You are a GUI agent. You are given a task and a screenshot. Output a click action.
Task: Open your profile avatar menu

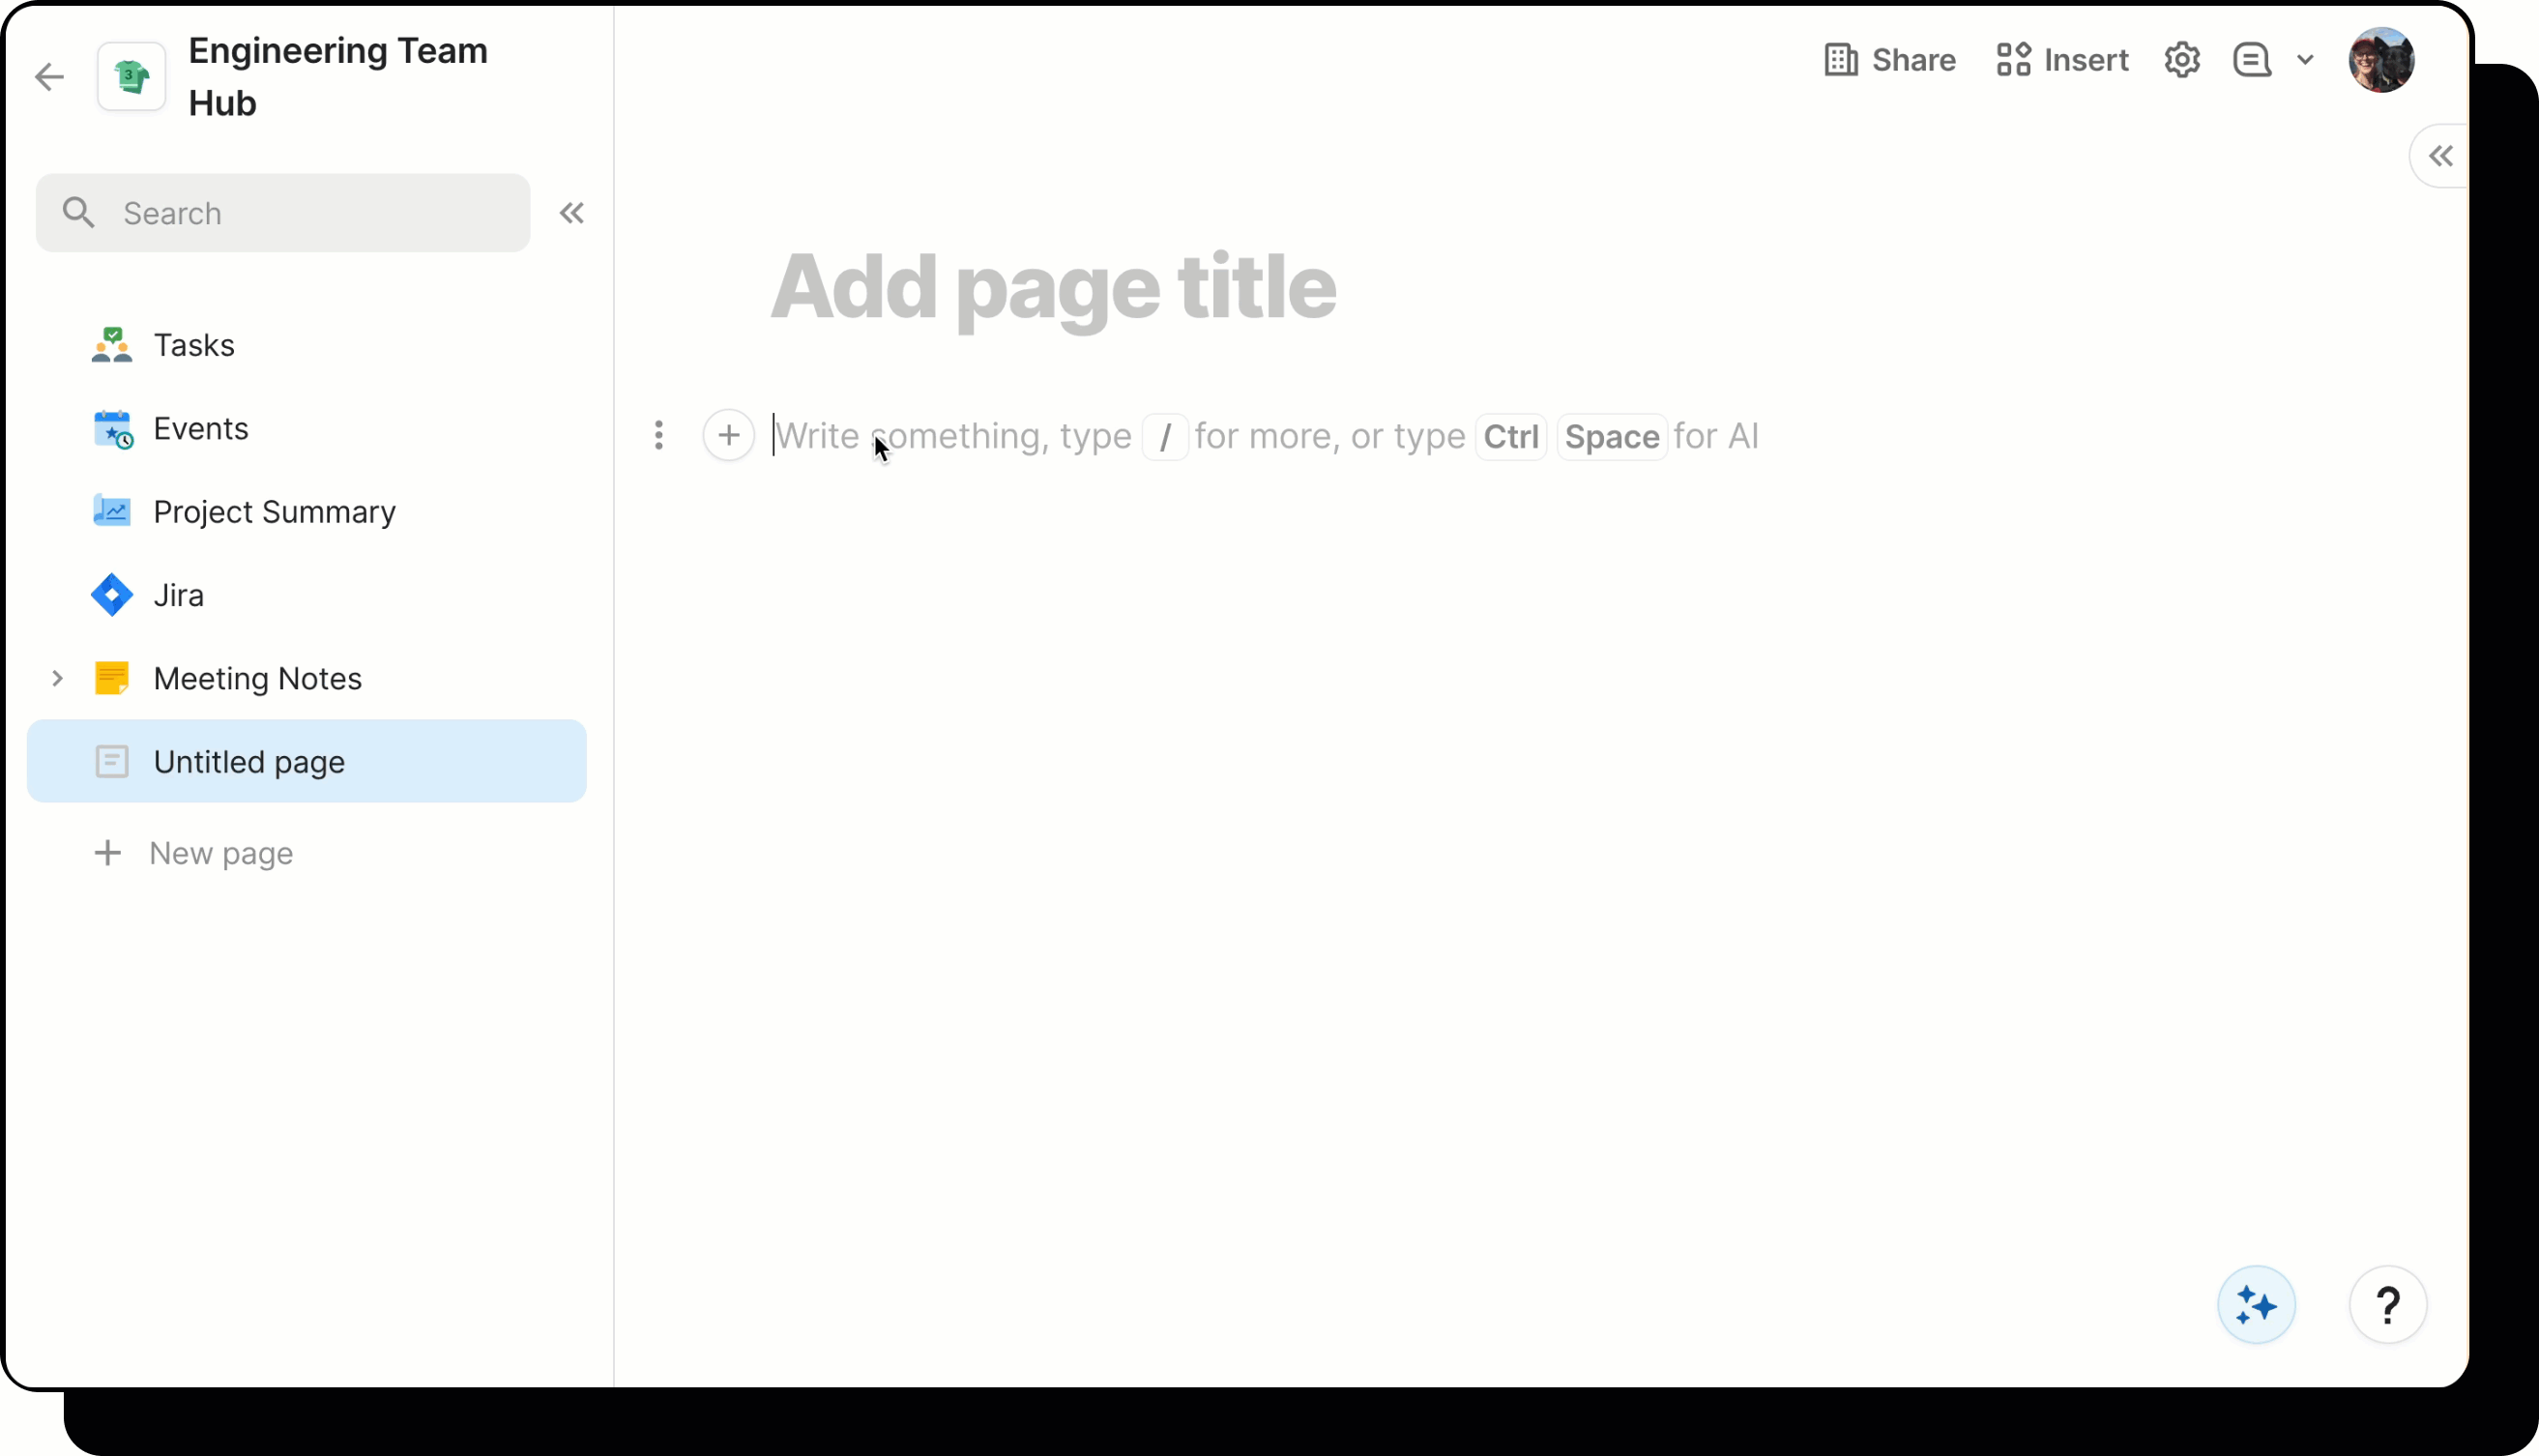(x=2381, y=59)
